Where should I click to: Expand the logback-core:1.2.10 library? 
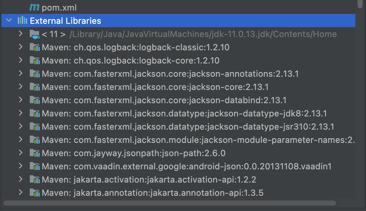click(21, 60)
